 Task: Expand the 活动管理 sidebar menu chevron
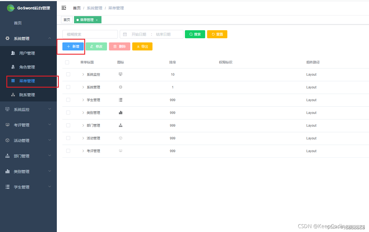coord(50,140)
